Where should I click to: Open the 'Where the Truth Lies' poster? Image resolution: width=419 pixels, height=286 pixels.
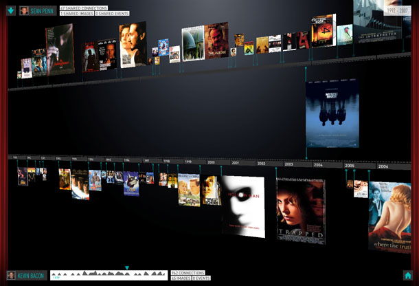[389, 217]
